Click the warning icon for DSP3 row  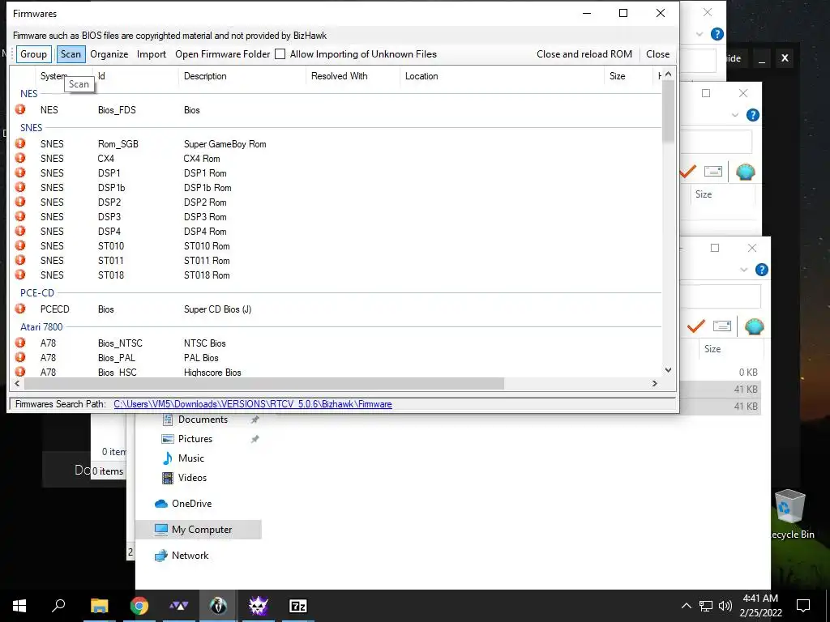[20, 216]
